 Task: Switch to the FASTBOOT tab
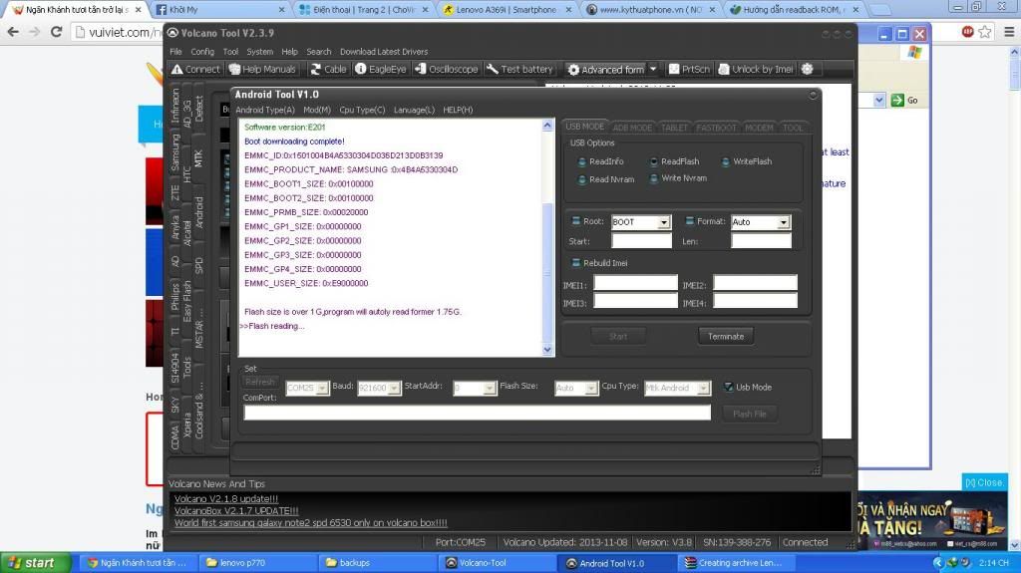point(716,128)
